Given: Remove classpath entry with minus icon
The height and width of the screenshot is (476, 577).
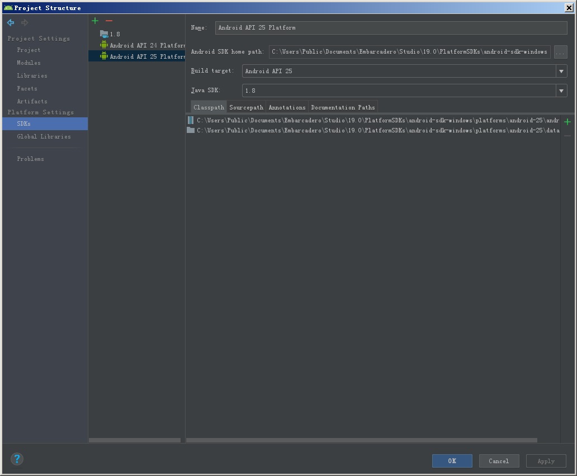Looking at the screenshot, I should pos(567,136).
